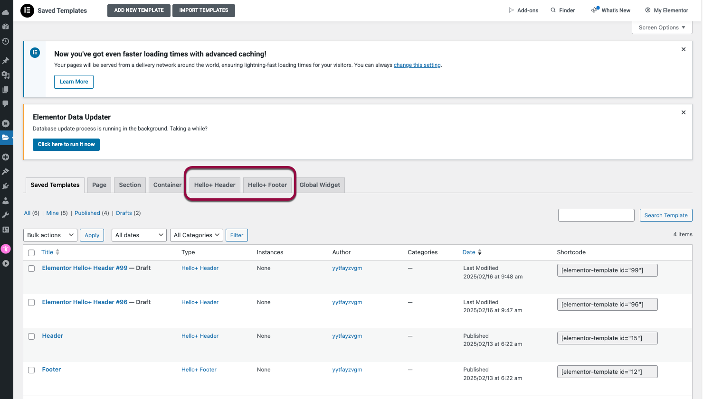Switch to the Global Widget tab
This screenshot has width=703, height=399.
[x=320, y=185]
